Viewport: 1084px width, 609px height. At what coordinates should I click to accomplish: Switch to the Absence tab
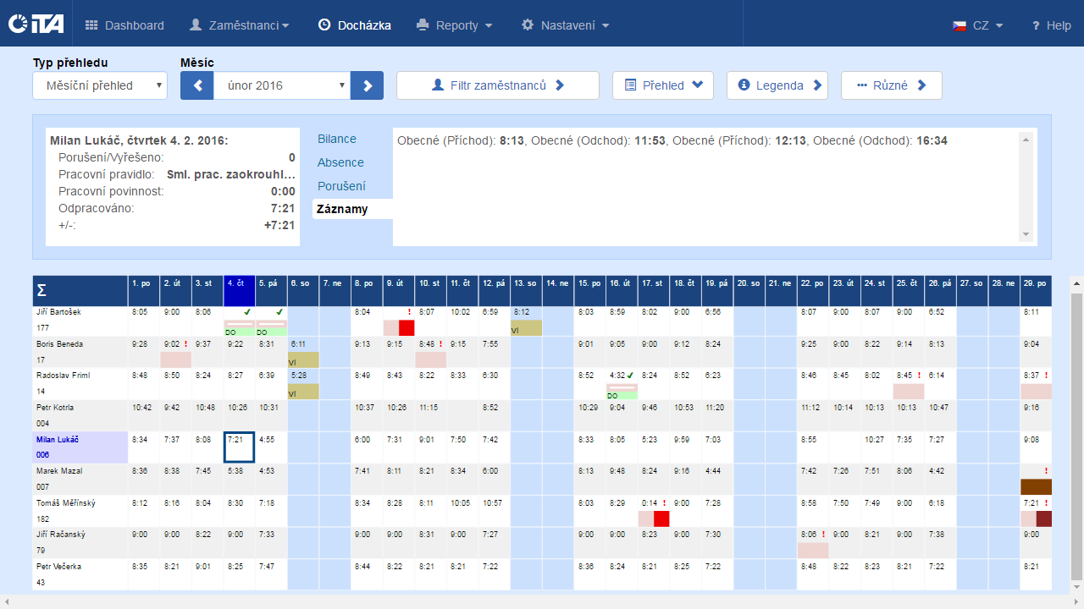pos(340,162)
